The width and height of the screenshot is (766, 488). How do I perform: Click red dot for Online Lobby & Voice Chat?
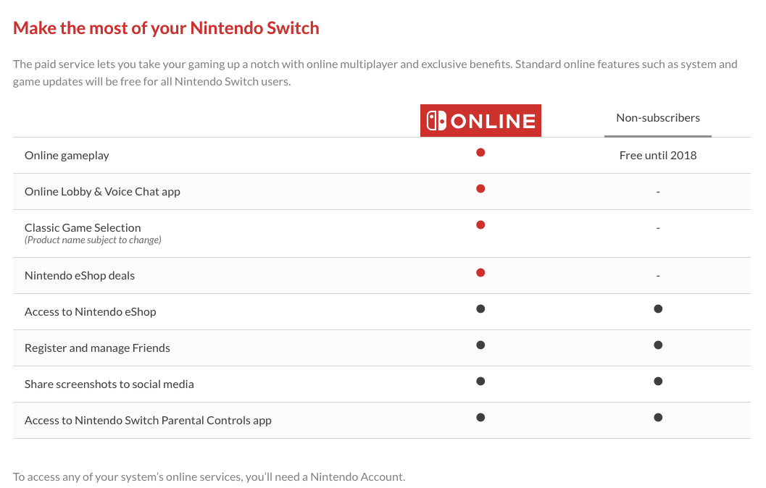480,189
